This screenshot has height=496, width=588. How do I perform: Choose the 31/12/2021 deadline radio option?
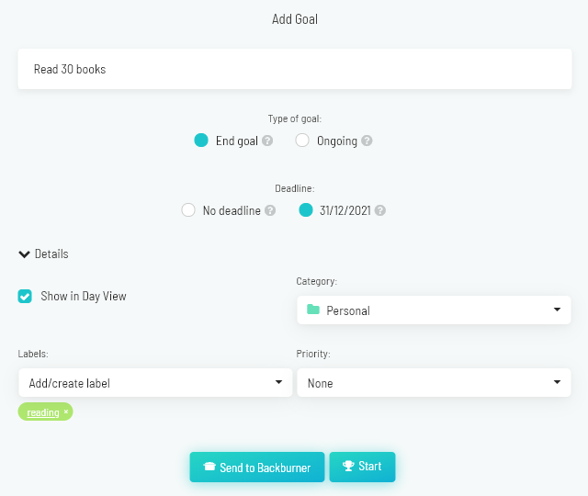click(306, 210)
